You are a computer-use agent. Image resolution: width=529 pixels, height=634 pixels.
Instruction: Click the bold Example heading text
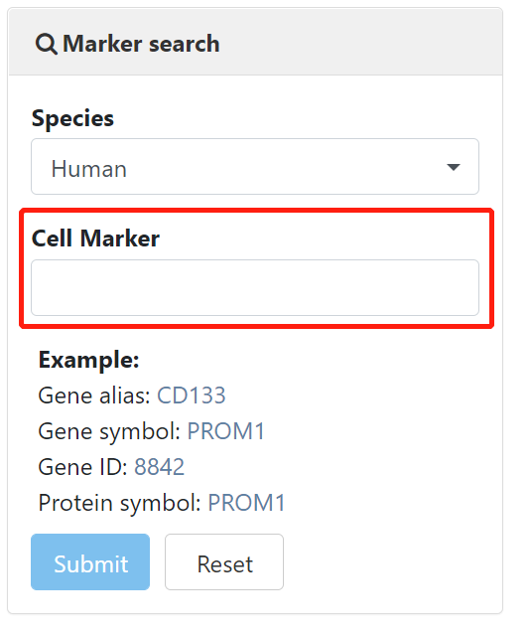(x=89, y=360)
